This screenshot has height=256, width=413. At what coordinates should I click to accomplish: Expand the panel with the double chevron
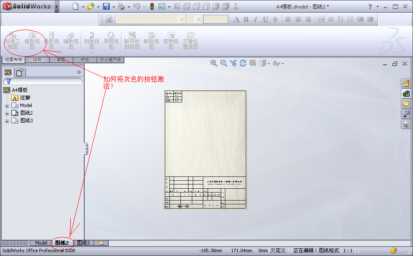point(79,72)
